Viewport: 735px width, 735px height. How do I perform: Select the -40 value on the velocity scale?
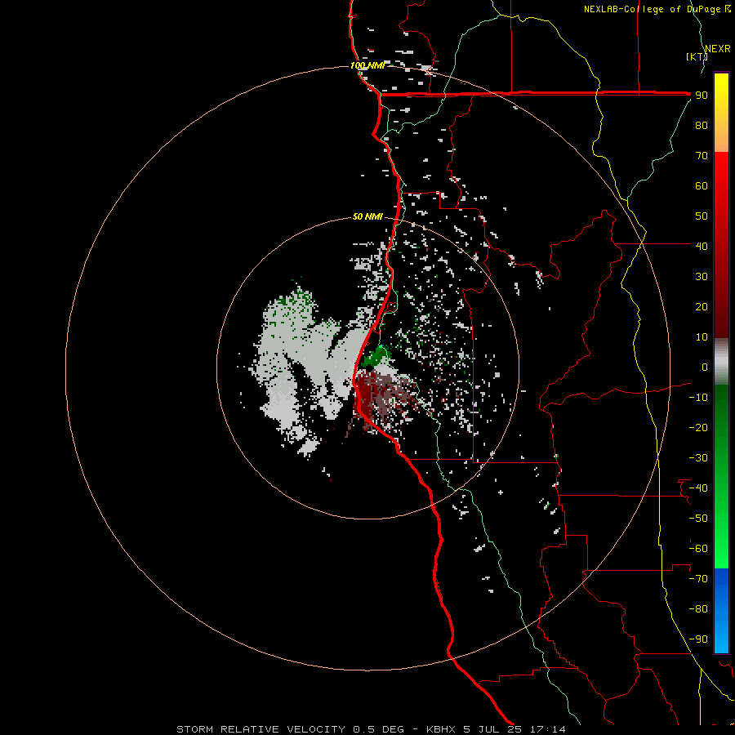coord(698,488)
